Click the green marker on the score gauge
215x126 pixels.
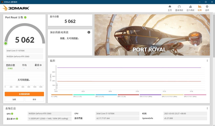point(6,43)
